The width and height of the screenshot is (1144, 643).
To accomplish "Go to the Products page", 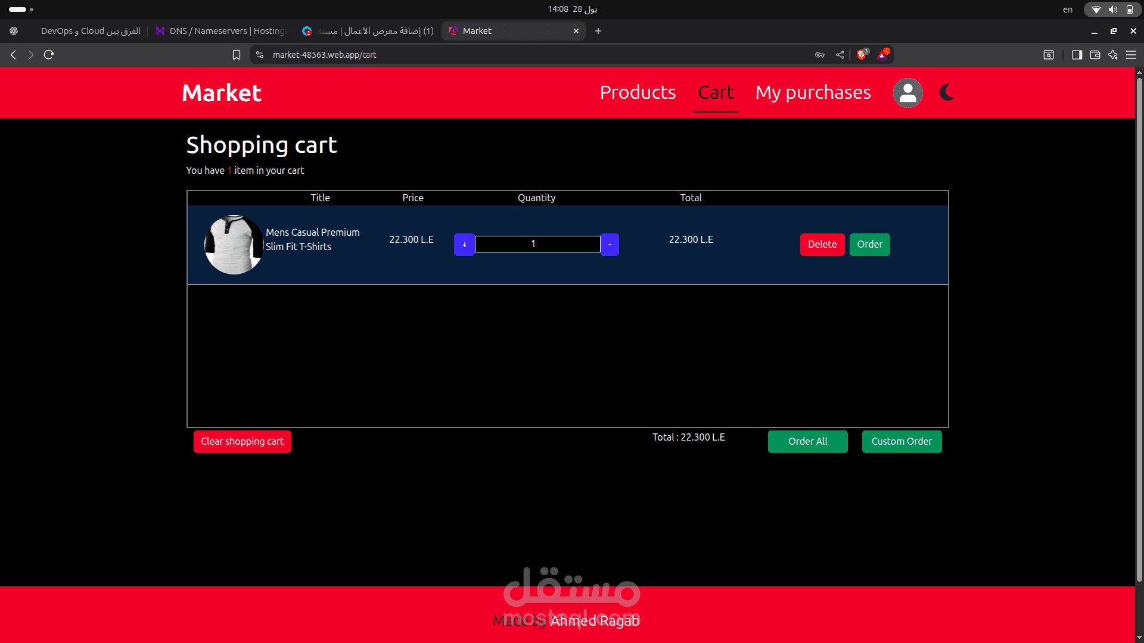I will click(638, 93).
